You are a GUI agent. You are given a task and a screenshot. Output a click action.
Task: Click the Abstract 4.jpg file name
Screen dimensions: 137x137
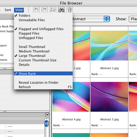[x=71, y=119]
